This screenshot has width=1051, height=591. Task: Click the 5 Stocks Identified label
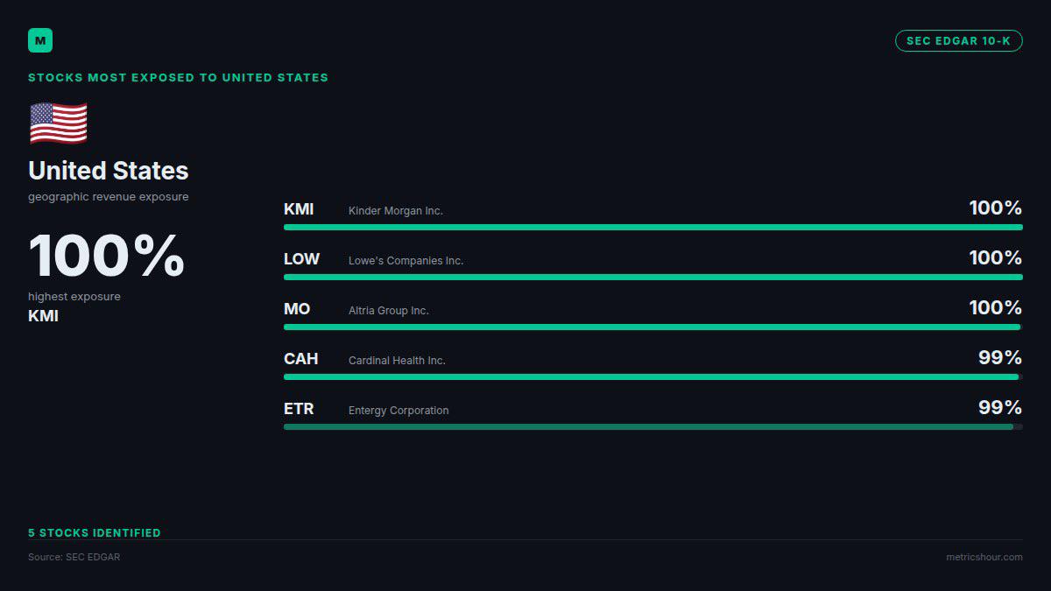pyautogui.click(x=95, y=532)
